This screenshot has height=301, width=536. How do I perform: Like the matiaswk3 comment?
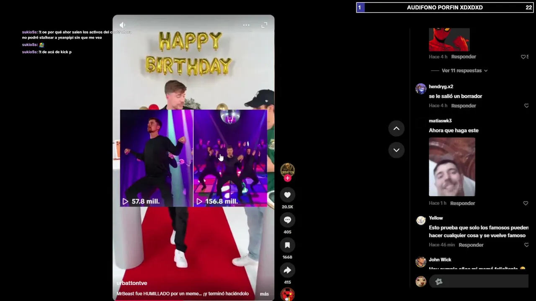[x=526, y=203]
